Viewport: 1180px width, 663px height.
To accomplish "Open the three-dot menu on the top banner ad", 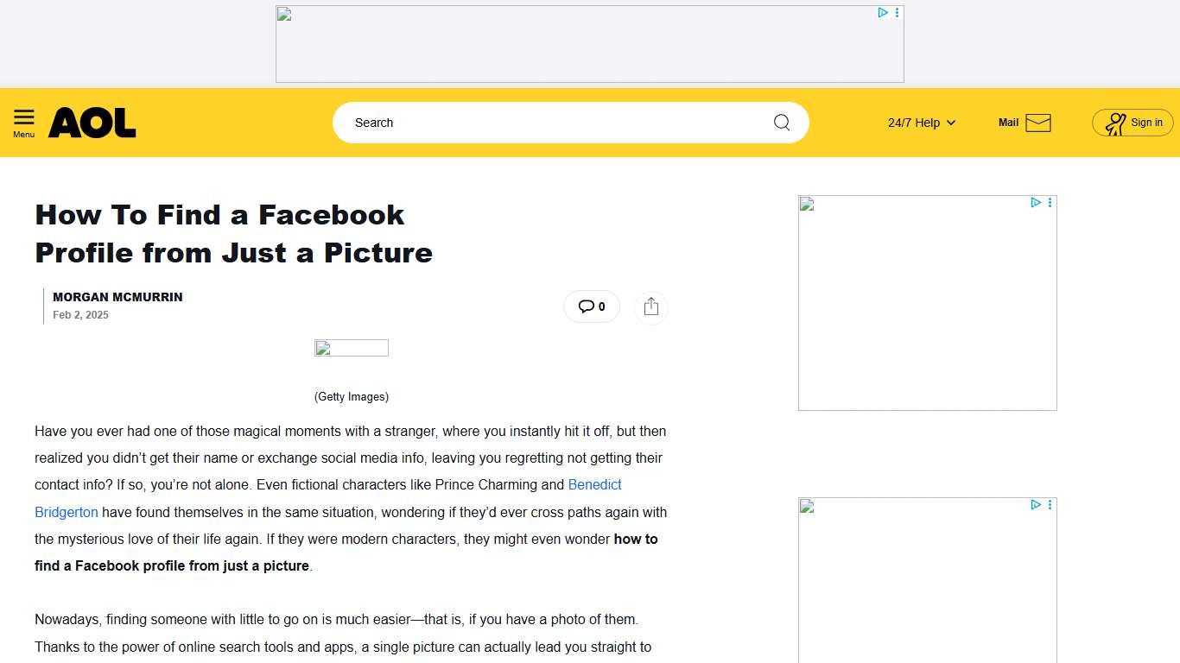I will click(x=897, y=12).
